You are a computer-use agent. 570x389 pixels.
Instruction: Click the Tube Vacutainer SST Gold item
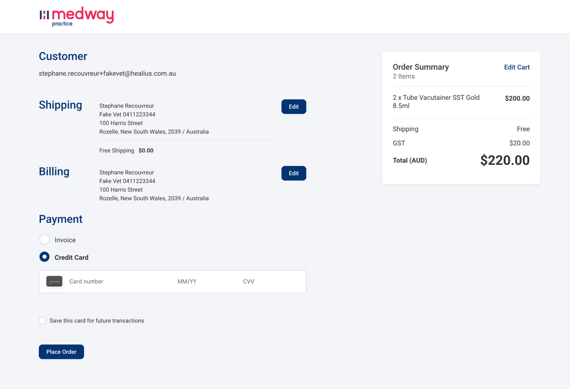click(x=436, y=102)
